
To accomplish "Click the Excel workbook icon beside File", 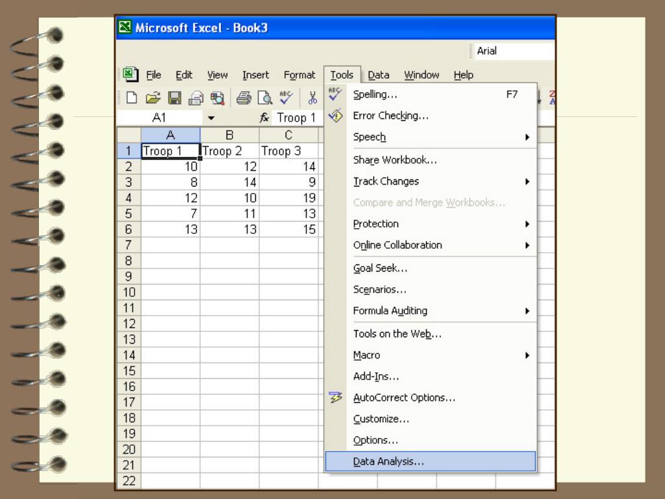I will tap(131, 75).
